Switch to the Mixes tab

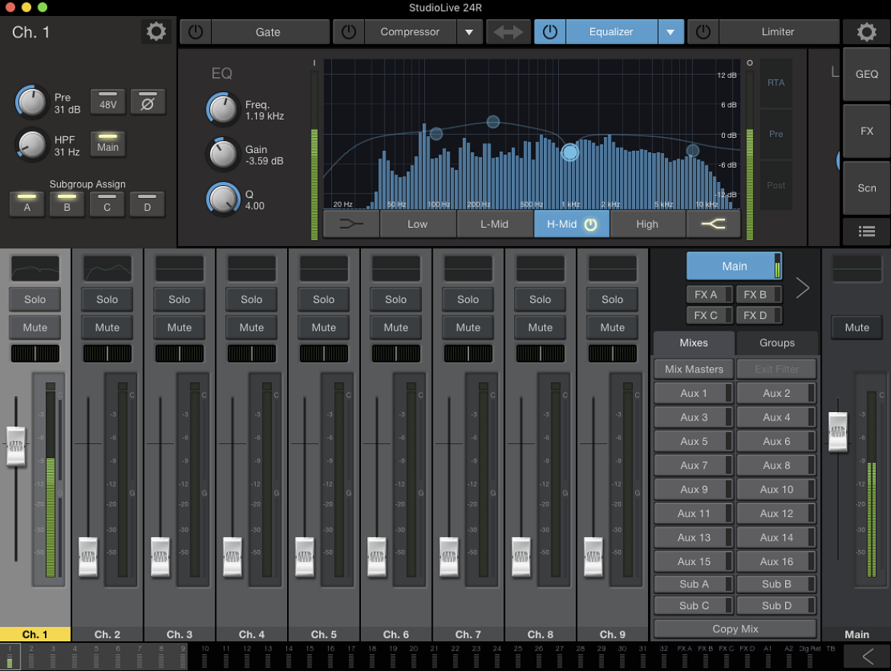pyautogui.click(x=694, y=343)
